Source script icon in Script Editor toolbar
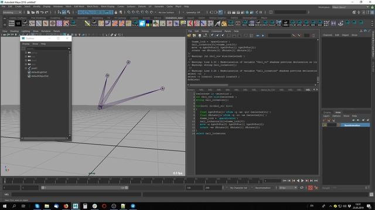Image resolution: width=375 pixels, height=210 pixels. click(x=194, y=36)
